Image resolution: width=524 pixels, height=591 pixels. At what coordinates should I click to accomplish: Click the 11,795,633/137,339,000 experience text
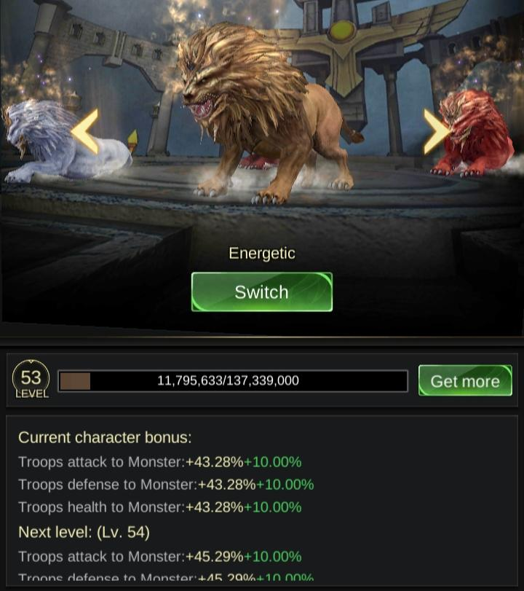[x=228, y=380]
